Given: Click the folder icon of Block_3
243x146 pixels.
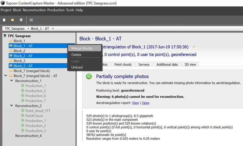Looking at the screenshot, I should pos(11,61).
